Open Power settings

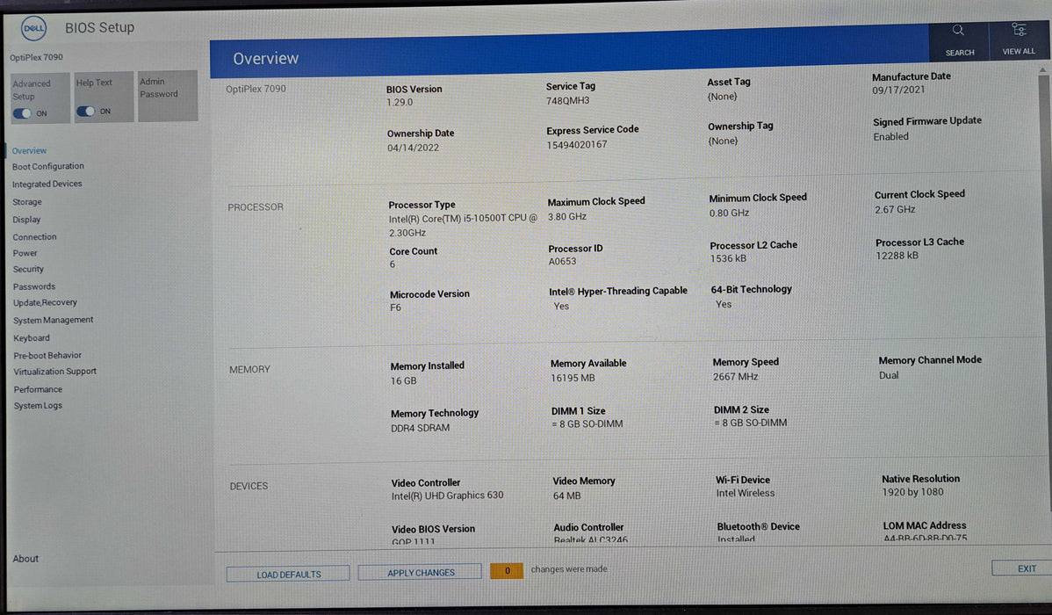[x=25, y=253]
